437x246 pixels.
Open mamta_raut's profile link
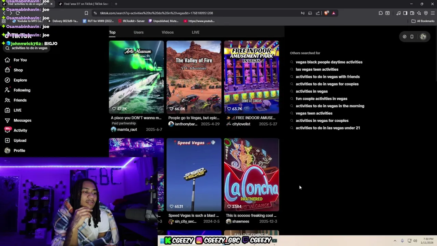click(127, 129)
